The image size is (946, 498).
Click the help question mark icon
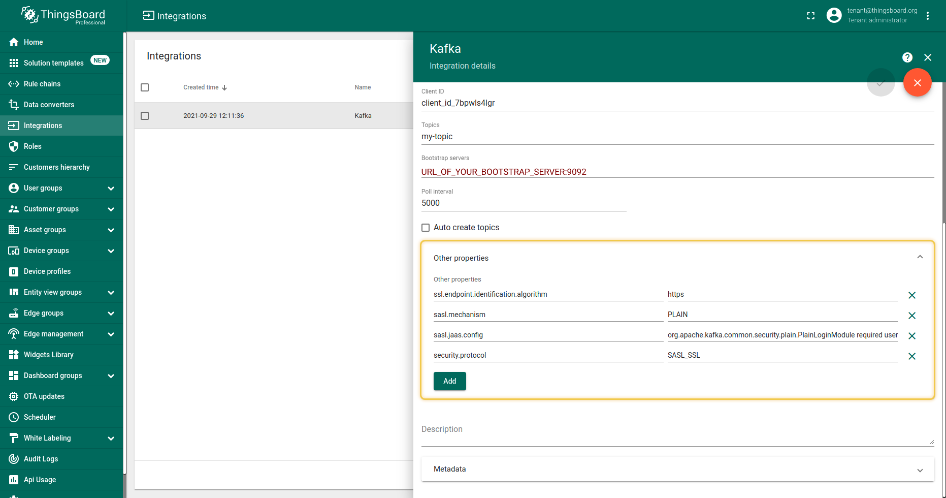tap(907, 57)
